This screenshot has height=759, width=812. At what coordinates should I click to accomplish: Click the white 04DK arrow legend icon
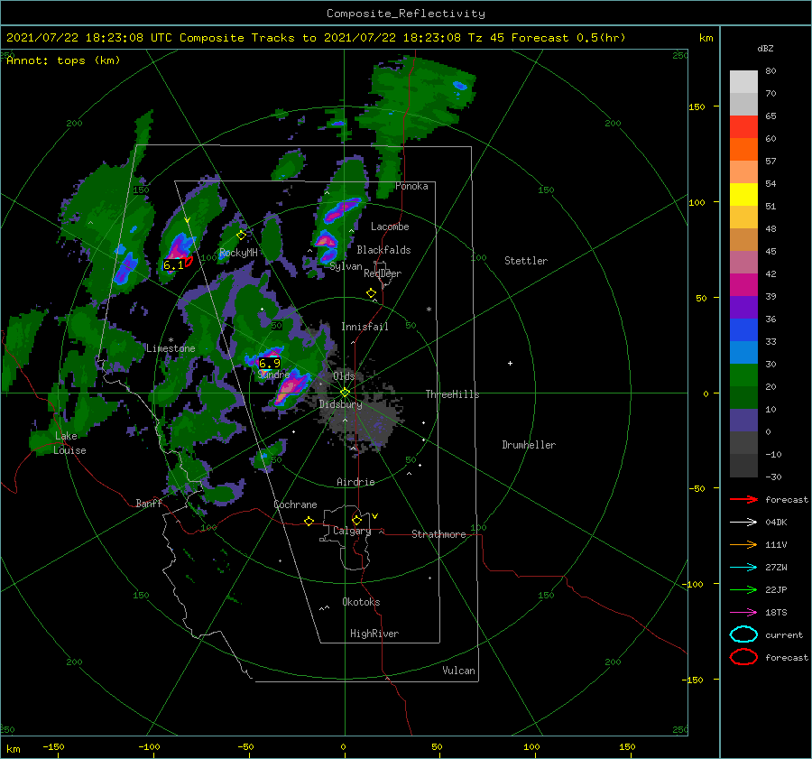(743, 523)
